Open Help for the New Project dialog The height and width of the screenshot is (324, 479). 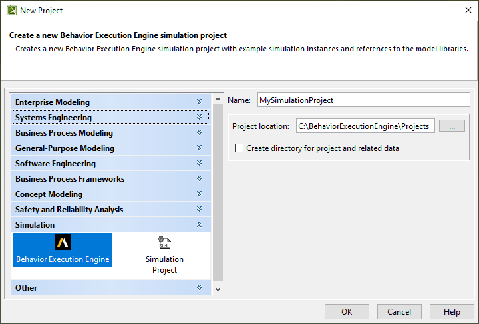[452, 311]
